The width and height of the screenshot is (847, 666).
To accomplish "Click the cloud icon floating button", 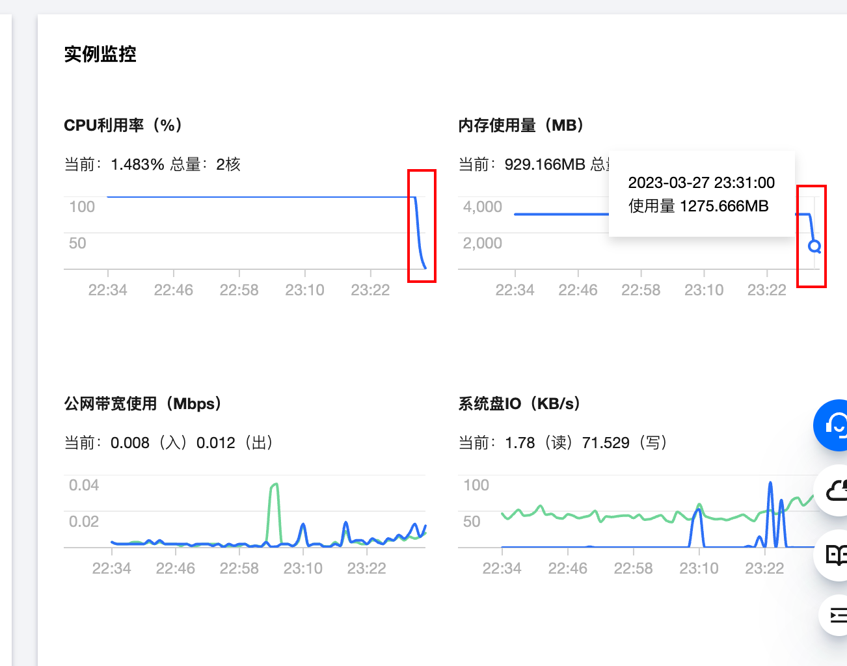I will [x=835, y=490].
